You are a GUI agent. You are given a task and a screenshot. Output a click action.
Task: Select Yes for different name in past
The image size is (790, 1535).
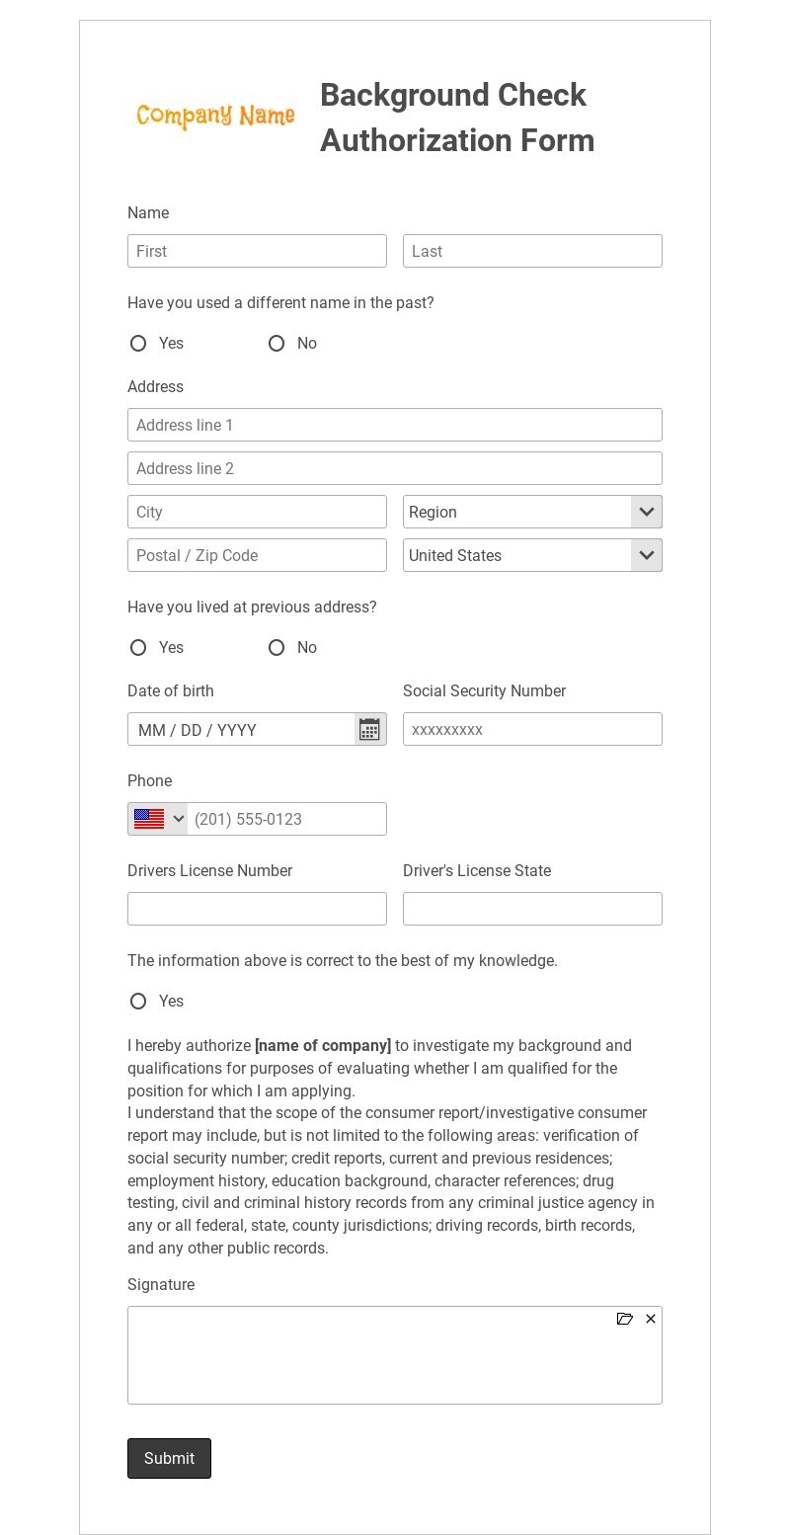click(138, 344)
